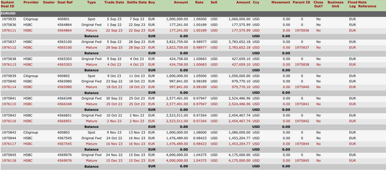Select rate 1.06000 cell
The image size is (386, 170).
pos(200,19)
